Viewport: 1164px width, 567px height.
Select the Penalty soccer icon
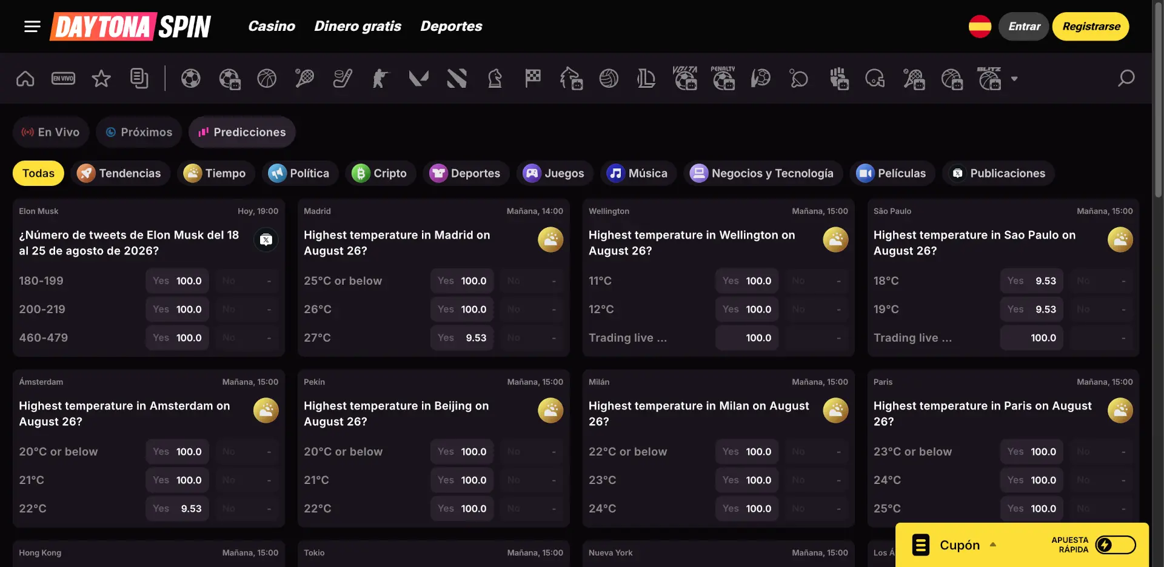723,78
